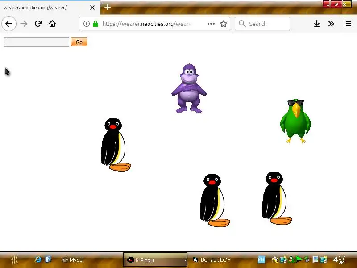Select the wearer.neocities.org/wearer/ tab
Viewport: 357px width, 268px height.
[x=50, y=8]
